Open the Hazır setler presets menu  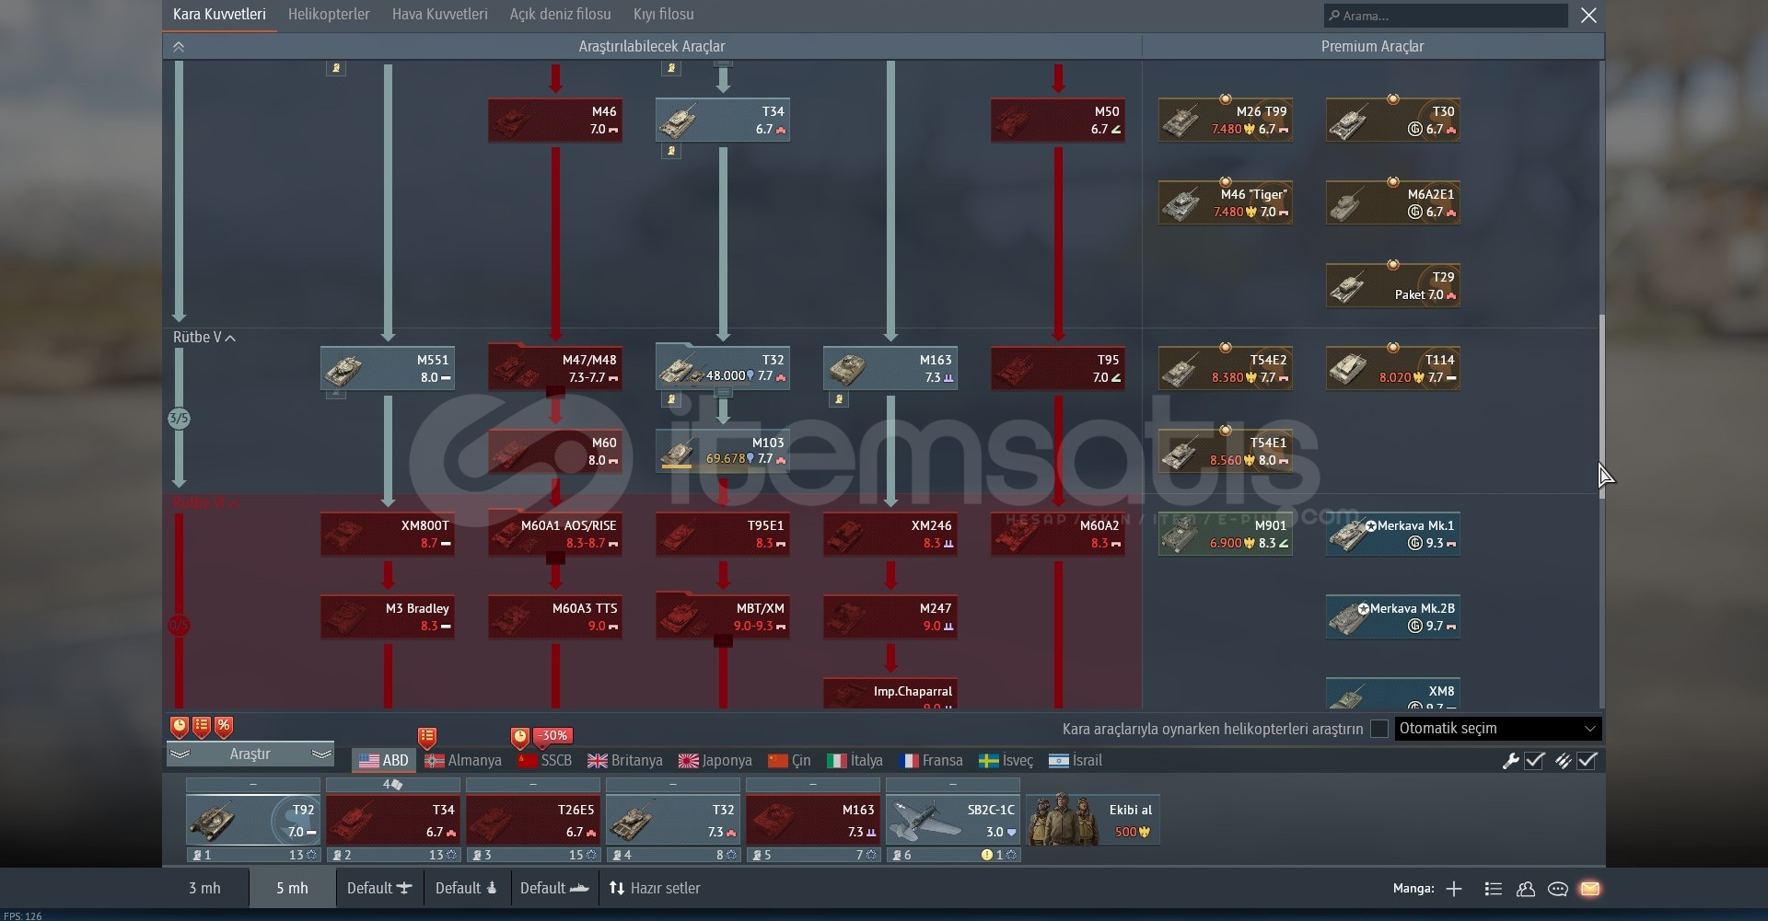click(x=655, y=888)
